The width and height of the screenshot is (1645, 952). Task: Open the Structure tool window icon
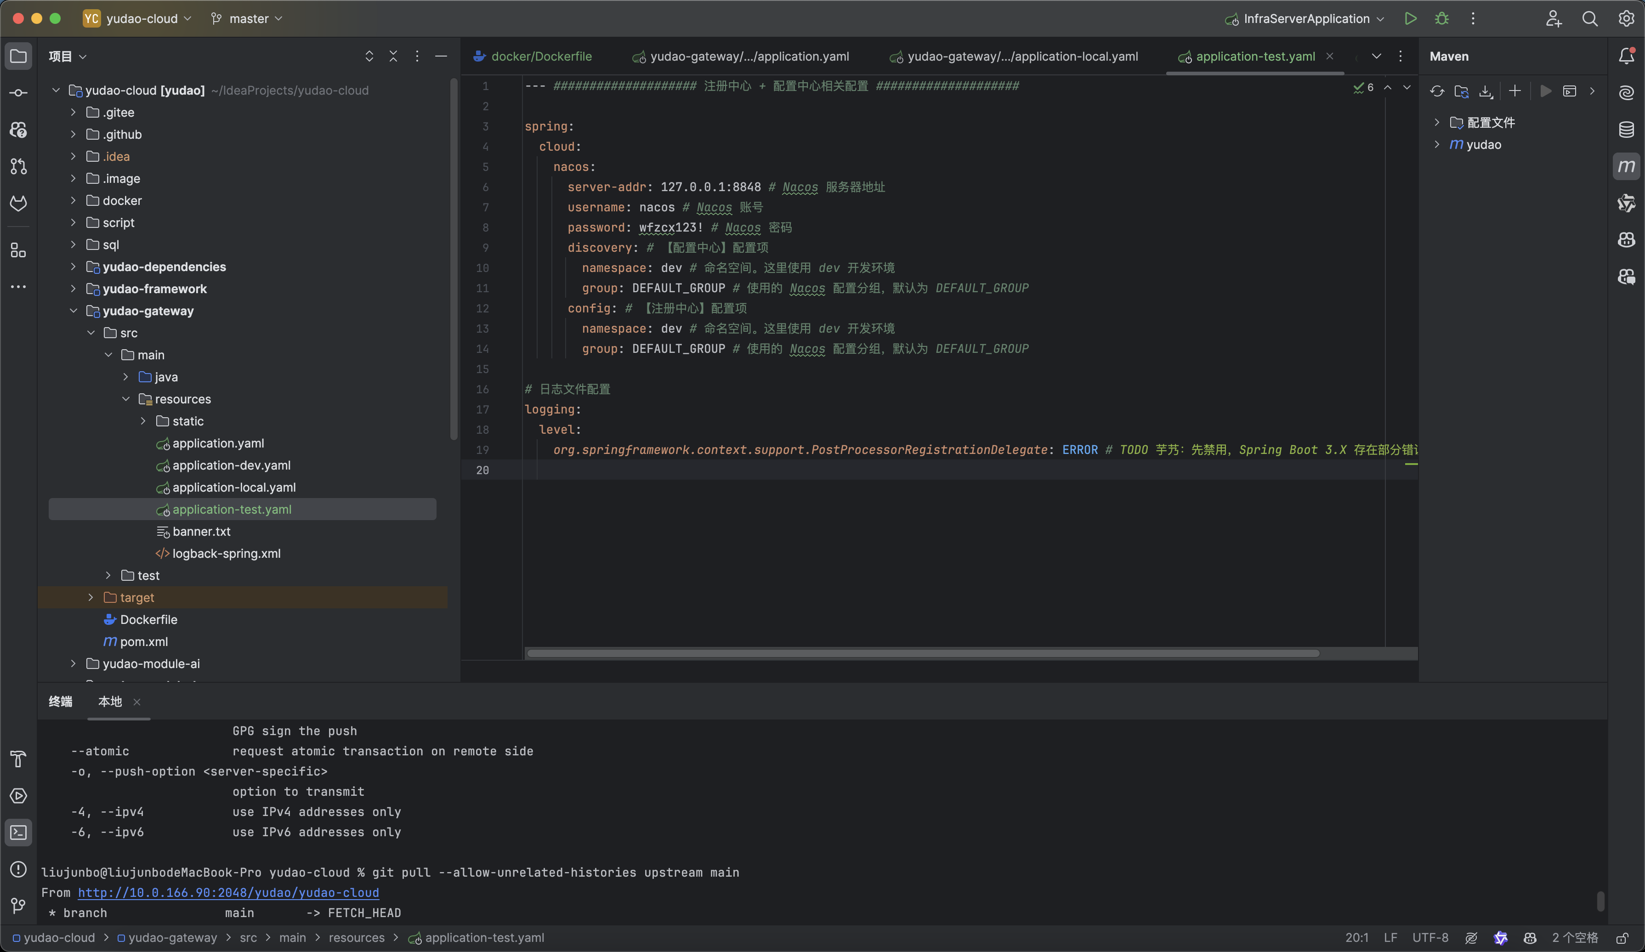click(x=18, y=250)
